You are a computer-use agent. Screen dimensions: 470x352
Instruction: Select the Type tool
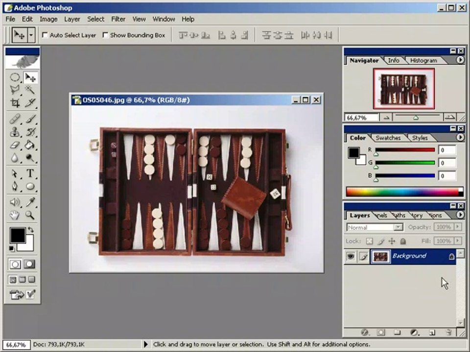[x=30, y=173]
